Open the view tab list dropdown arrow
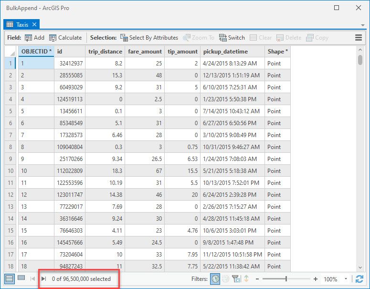The image size is (370, 289). (363, 25)
